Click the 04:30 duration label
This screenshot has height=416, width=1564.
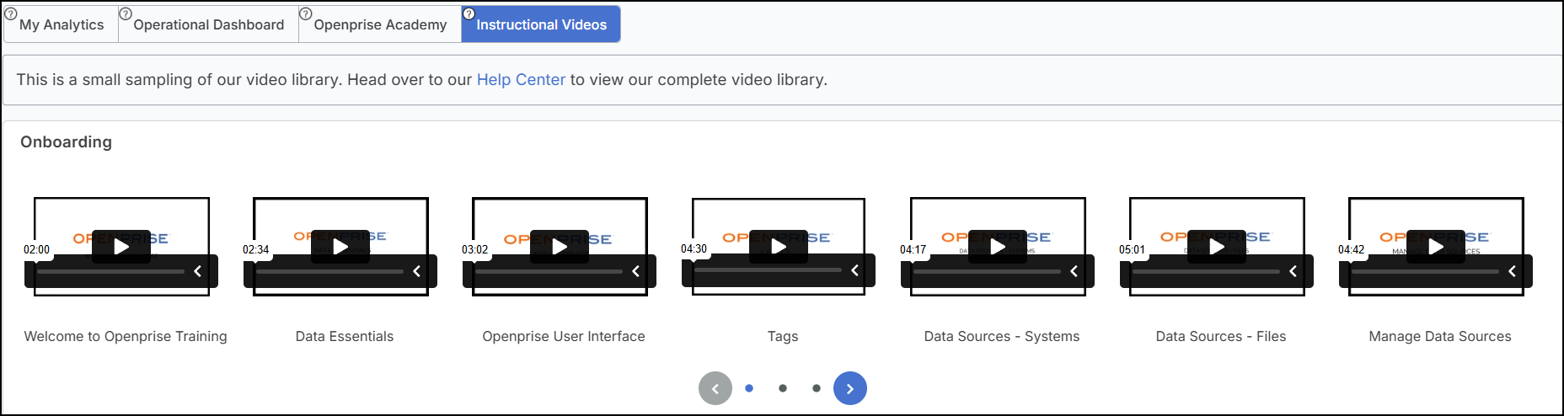point(694,248)
